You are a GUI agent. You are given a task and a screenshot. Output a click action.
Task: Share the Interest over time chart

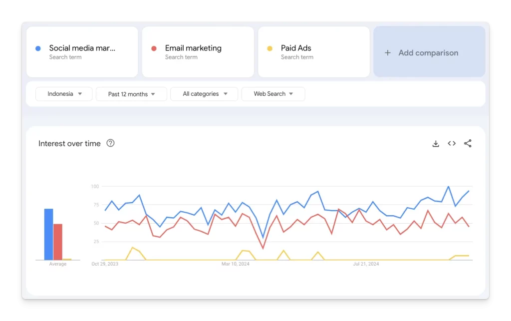point(468,143)
